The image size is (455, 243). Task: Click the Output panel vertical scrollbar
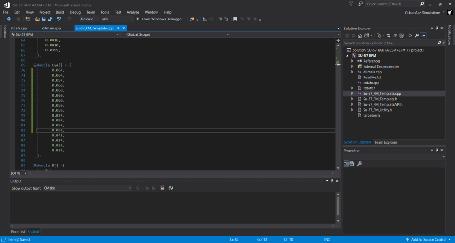click(x=338, y=207)
